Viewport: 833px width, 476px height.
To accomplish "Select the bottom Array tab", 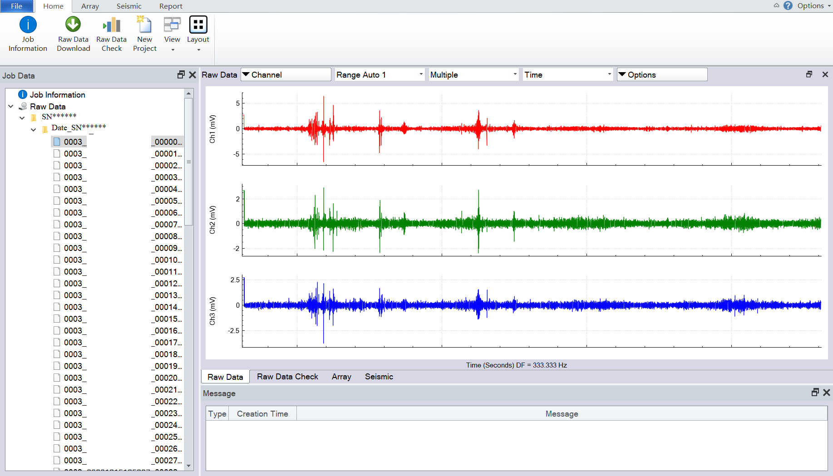I will [x=341, y=377].
